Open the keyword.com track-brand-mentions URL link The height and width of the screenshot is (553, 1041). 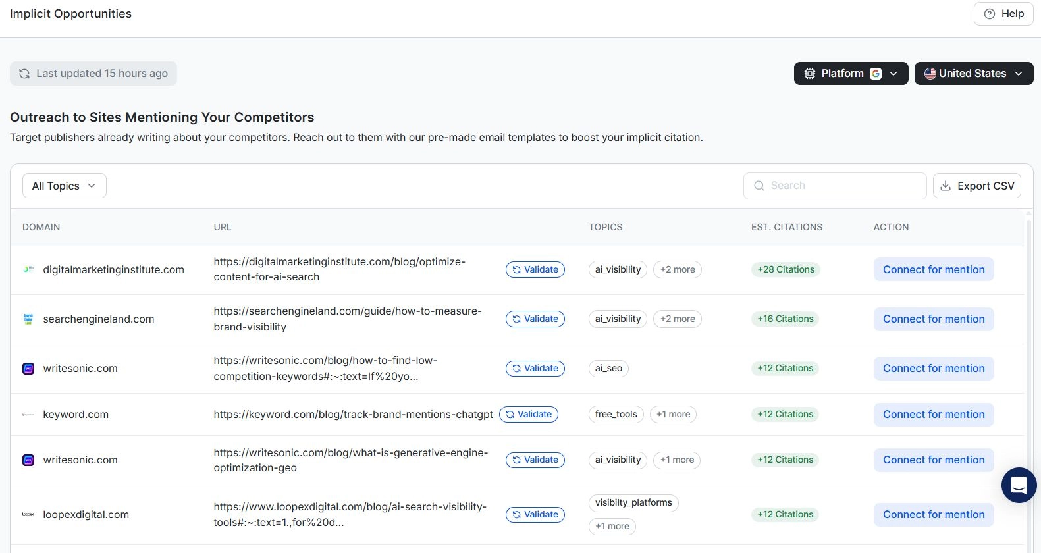pyautogui.click(x=353, y=415)
